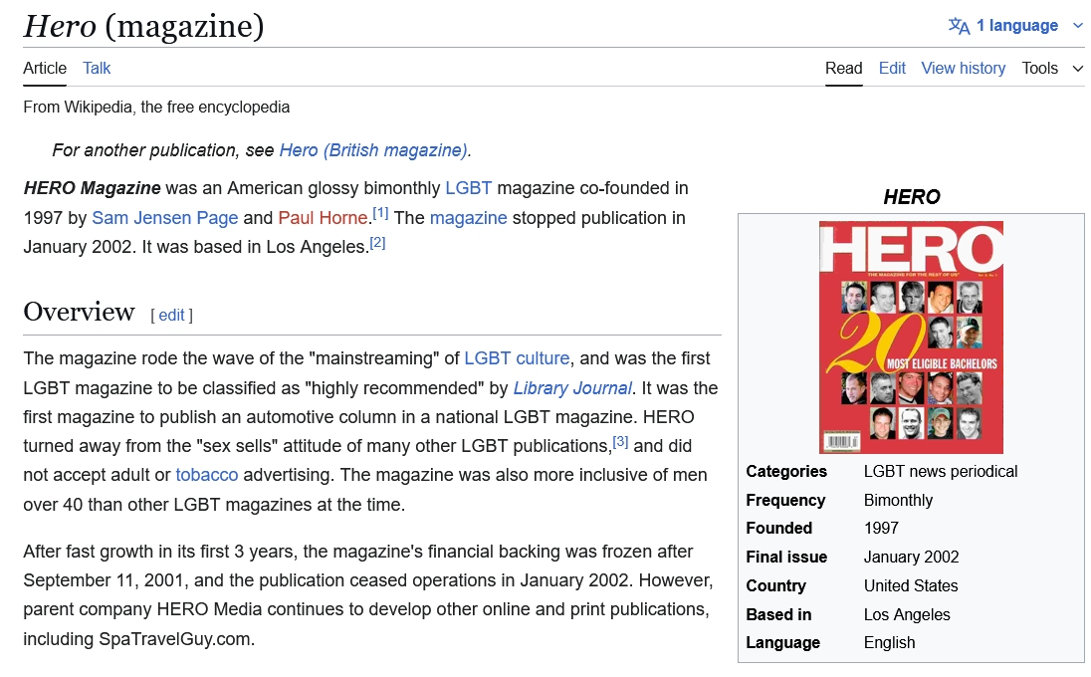Click the red Paul Horne link
Viewport: 1091px width, 677px height.
323,218
